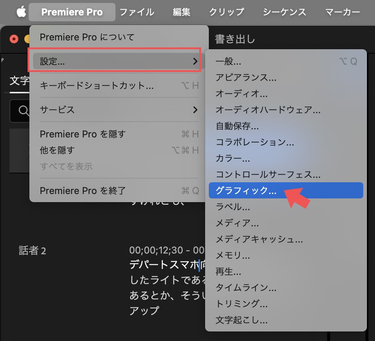Choose 他を隠す

(119, 150)
